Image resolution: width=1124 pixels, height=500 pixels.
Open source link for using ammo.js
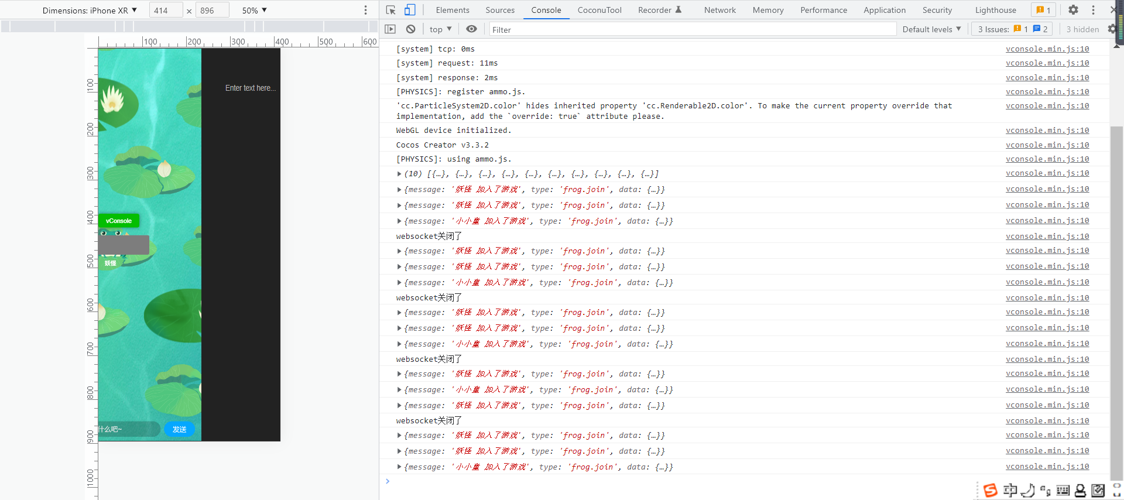point(1047,159)
